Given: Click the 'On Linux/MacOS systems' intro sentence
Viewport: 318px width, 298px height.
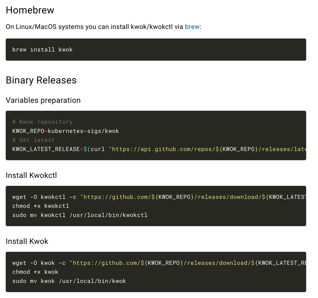Looking at the screenshot, I should coord(103,27).
